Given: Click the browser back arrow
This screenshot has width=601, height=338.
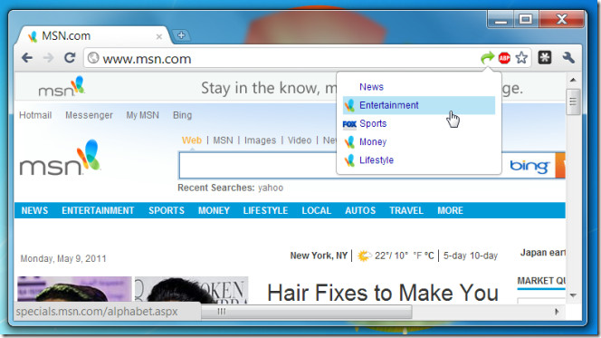Looking at the screenshot, I should (27, 58).
